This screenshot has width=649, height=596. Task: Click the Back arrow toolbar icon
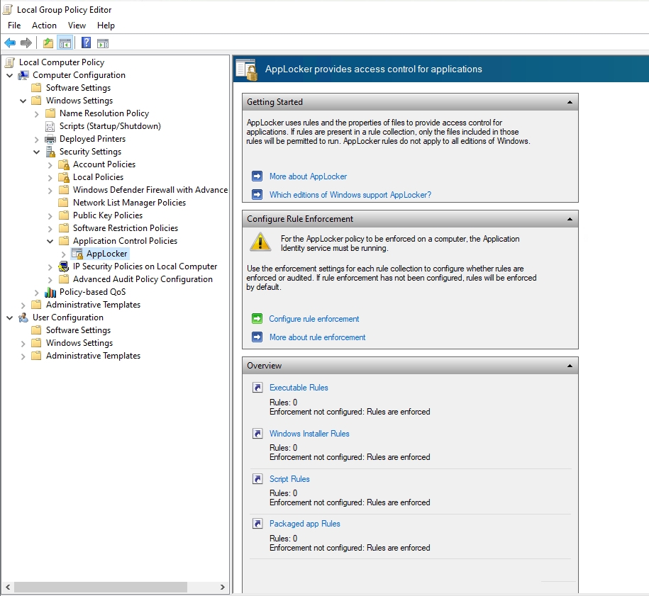point(10,43)
